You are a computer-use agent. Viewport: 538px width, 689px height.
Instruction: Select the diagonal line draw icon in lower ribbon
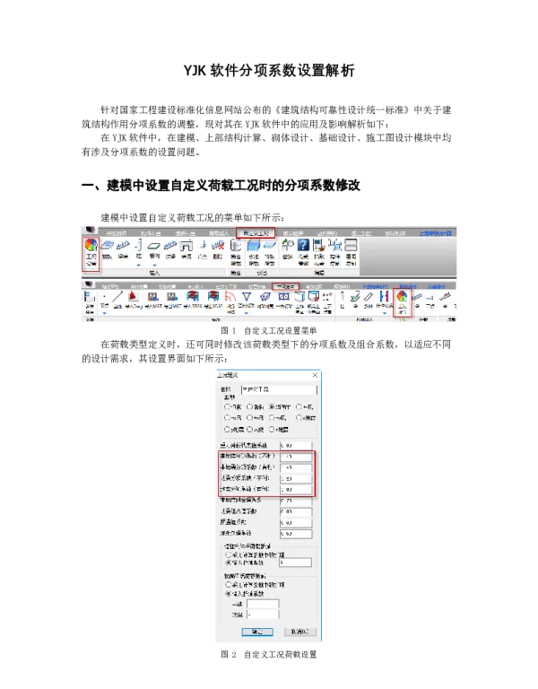click(117, 297)
